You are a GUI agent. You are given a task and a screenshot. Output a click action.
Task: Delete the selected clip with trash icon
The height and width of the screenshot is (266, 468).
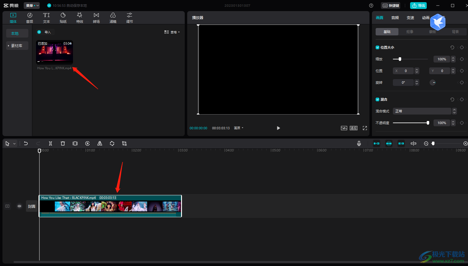[63, 143]
